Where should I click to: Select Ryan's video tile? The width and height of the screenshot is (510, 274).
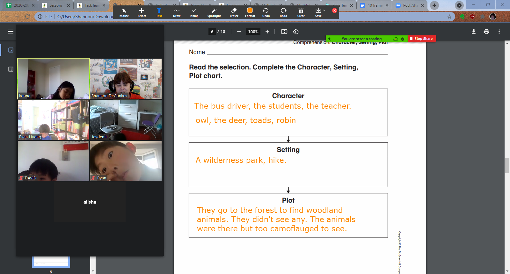pos(126,161)
